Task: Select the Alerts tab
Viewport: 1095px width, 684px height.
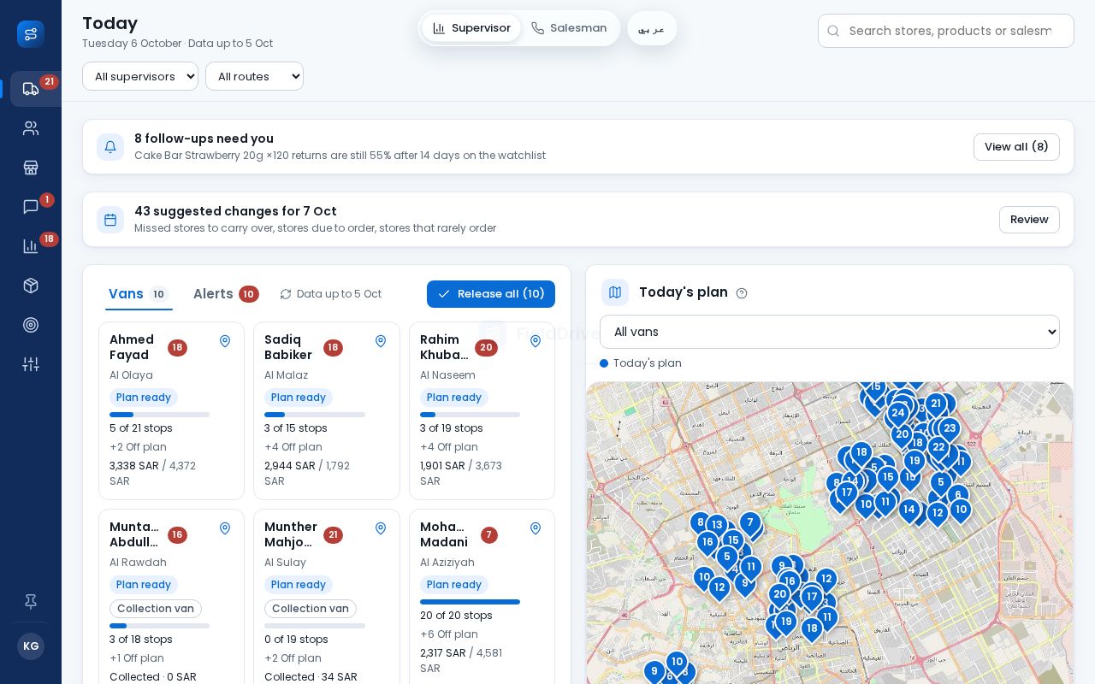Action: 226,294
